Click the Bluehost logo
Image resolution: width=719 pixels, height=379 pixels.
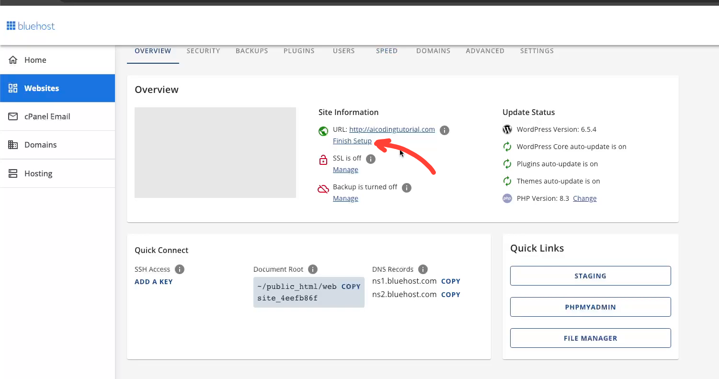[31, 26]
